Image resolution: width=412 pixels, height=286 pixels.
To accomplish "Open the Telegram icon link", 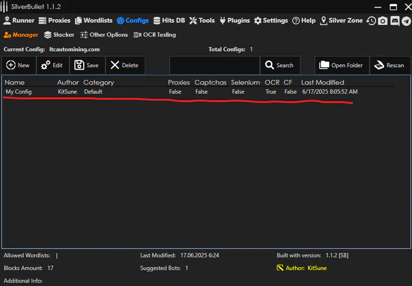I will [406, 21].
